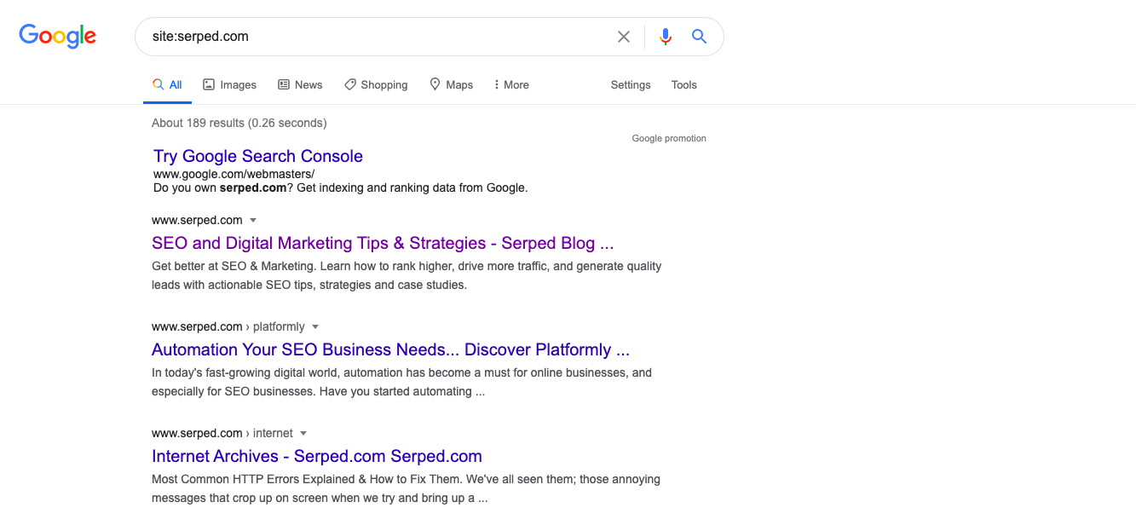Open the Google logo homepage link
1136x525 pixels.
click(x=57, y=36)
